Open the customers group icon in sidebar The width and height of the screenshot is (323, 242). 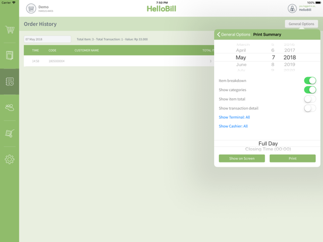tap(10, 108)
